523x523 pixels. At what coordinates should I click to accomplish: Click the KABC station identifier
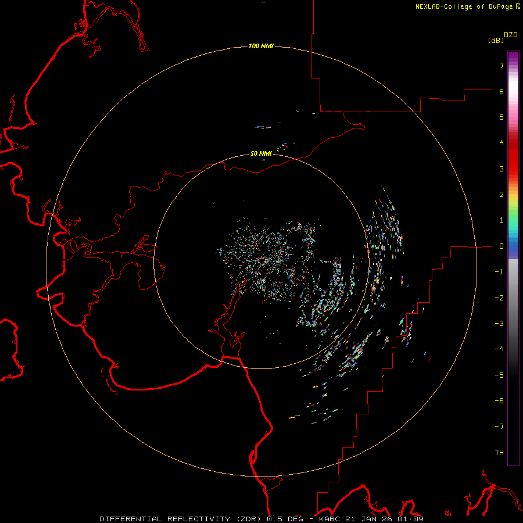coord(329,519)
